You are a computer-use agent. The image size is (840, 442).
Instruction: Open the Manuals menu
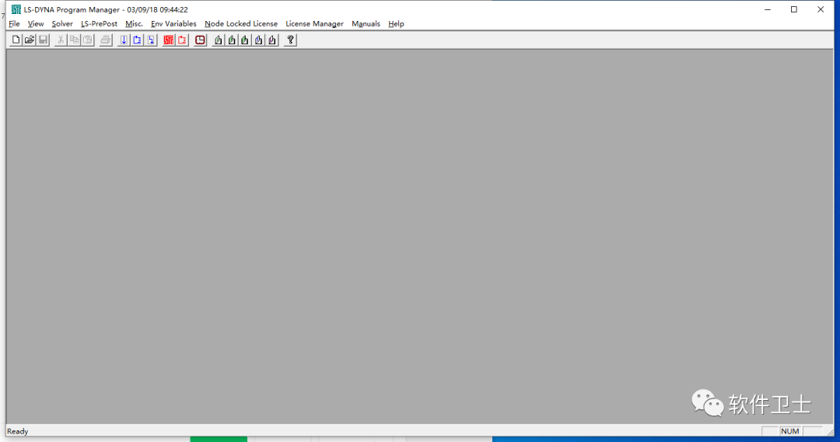[x=366, y=23]
